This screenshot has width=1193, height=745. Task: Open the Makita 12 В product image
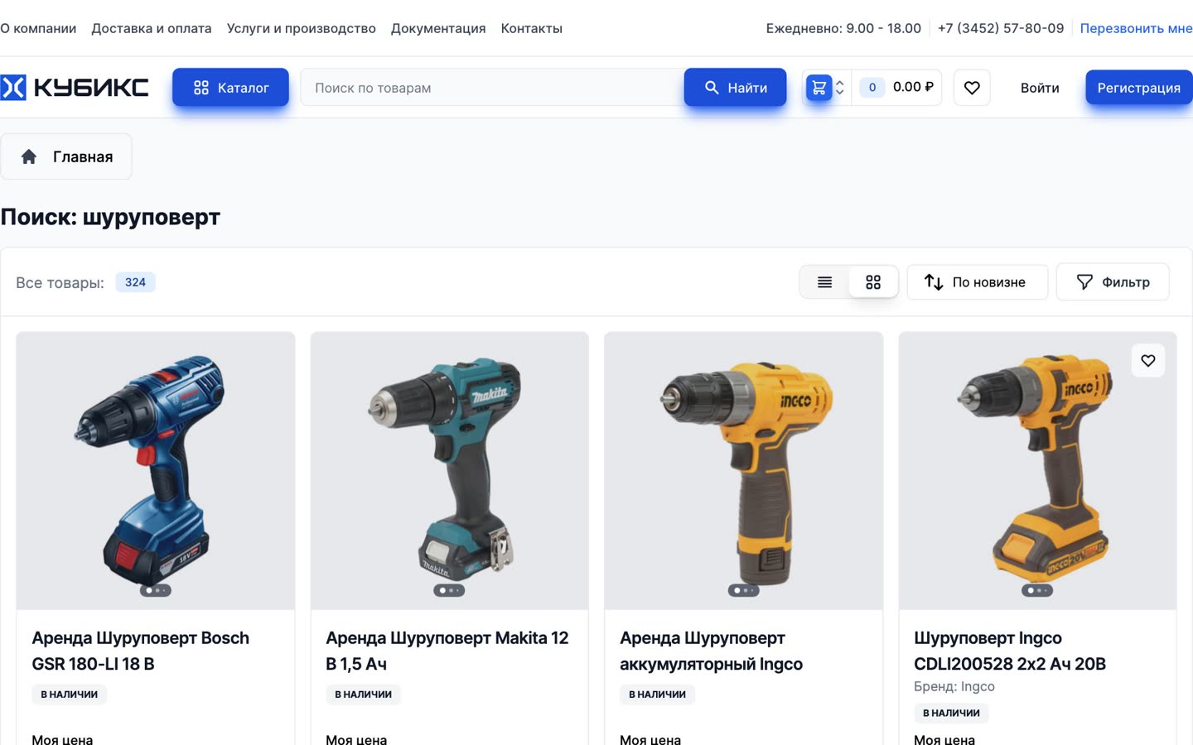point(450,471)
